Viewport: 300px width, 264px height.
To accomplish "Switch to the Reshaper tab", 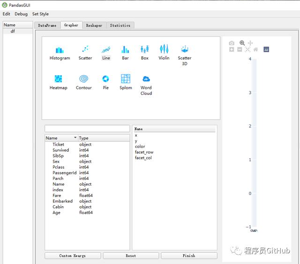I will pos(94,25).
